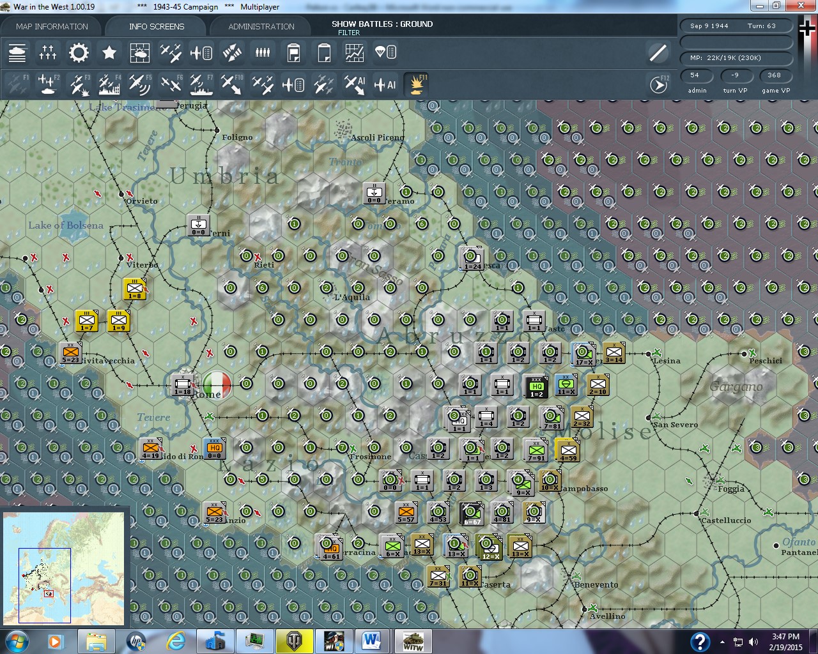The width and height of the screenshot is (818, 654).
Task: Select orange unit 5=23 near Anzio
Action: [215, 513]
